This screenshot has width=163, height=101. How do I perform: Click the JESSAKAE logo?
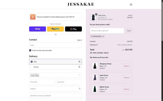tap(81, 4)
